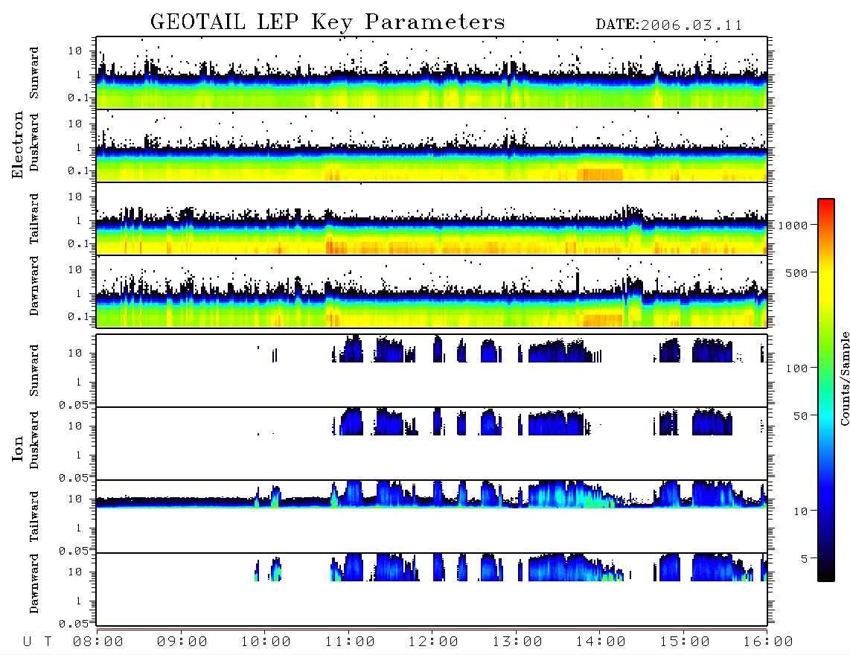The width and height of the screenshot is (850, 655).
Task: Click the 0.05 tick of Ion Dawnward panel
Action: (x=74, y=624)
